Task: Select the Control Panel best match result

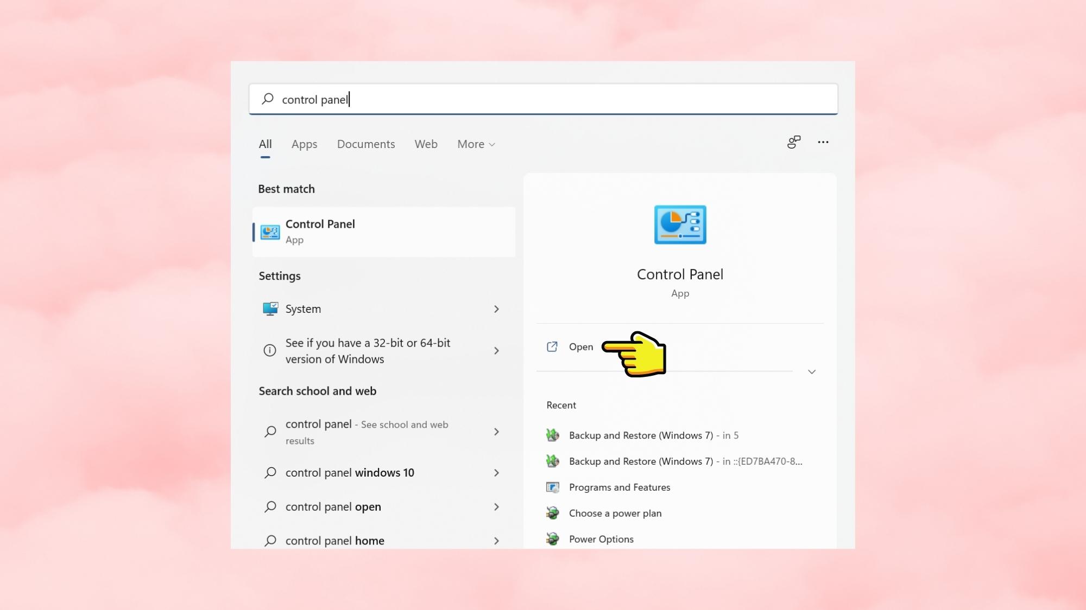Action: tap(384, 232)
